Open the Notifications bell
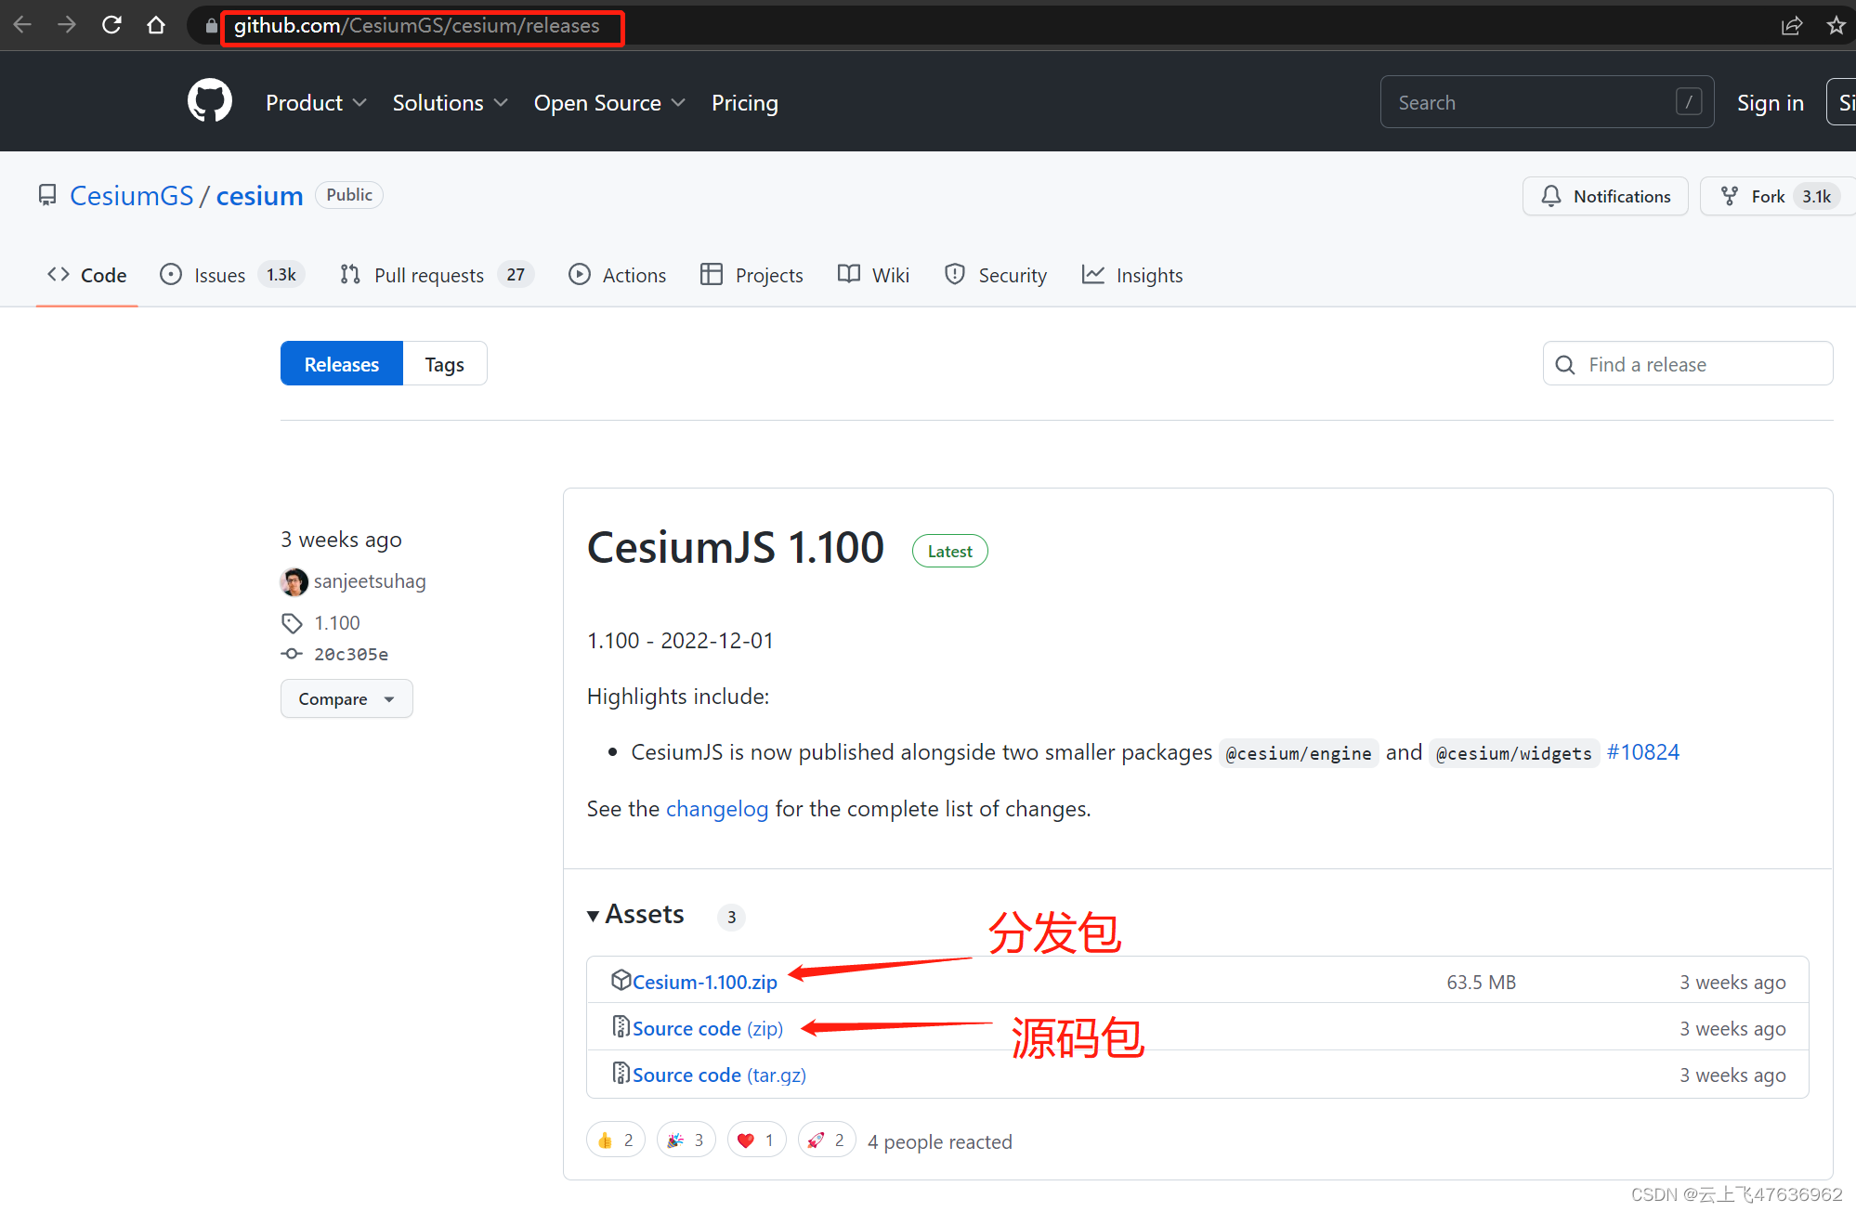This screenshot has width=1856, height=1212. click(1550, 196)
